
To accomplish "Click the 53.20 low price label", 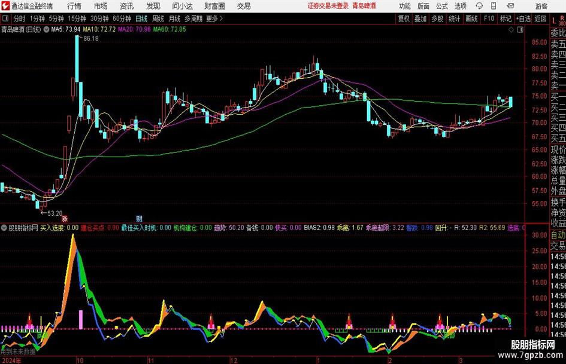I will tap(55, 213).
